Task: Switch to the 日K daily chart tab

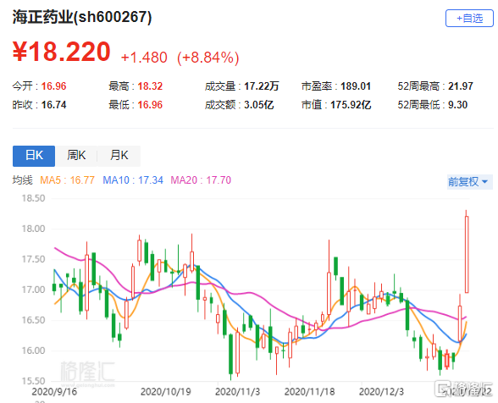Action: [x=34, y=156]
